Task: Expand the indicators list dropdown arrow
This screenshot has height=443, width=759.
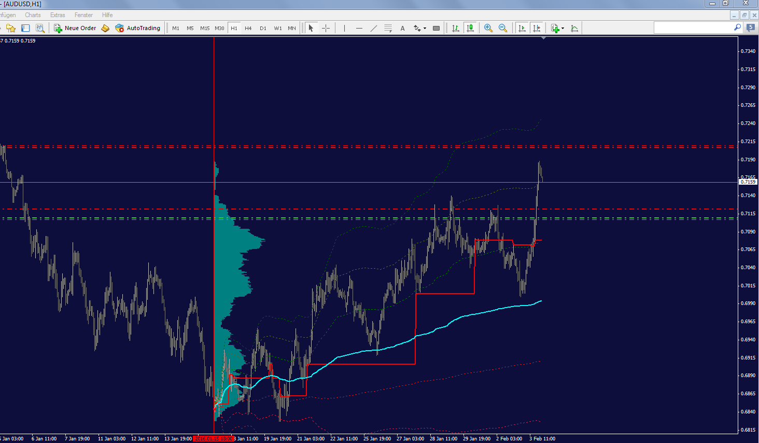Action: pyautogui.click(x=563, y=28)
